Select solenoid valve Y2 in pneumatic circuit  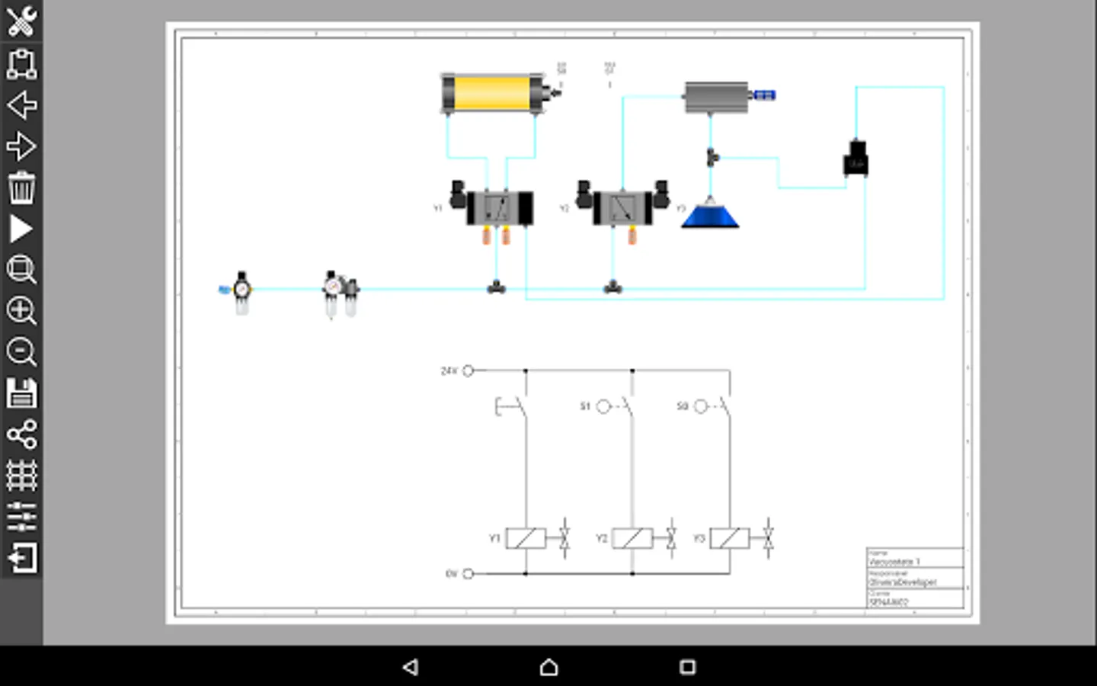coord(622,208)
